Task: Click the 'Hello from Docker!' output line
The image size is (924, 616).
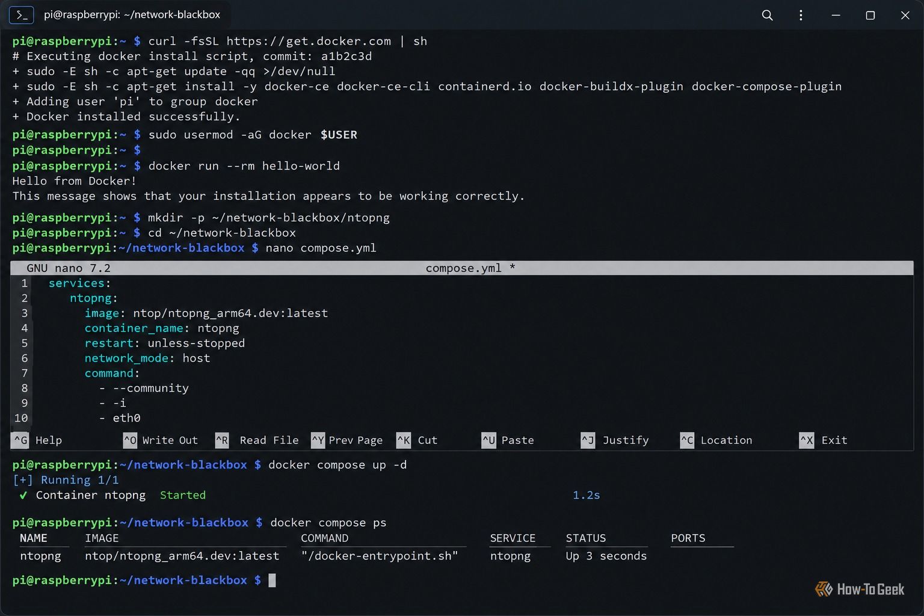Action: point(75,181)
